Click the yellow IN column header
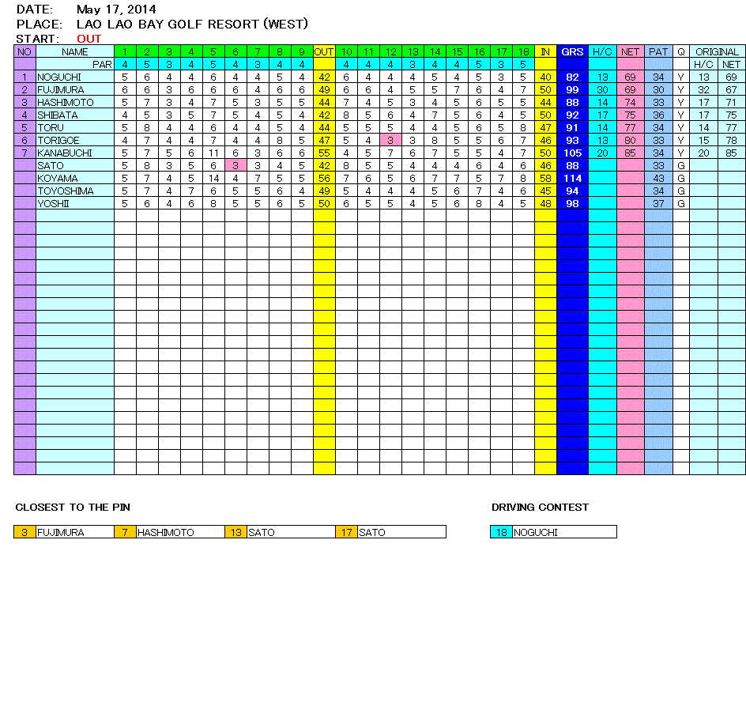The height and width of the screenshot is (721, 746). tap(545, 52)
